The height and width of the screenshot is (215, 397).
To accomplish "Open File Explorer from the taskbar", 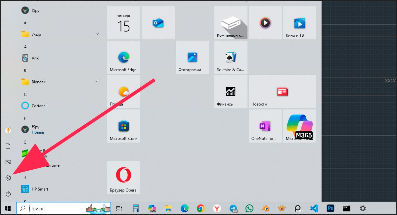I will pyautogui.click(x=168, y=208).
